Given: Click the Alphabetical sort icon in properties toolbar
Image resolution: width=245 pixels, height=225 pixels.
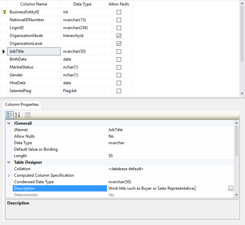Looking at the screenshot, I should tap(17, 115).
